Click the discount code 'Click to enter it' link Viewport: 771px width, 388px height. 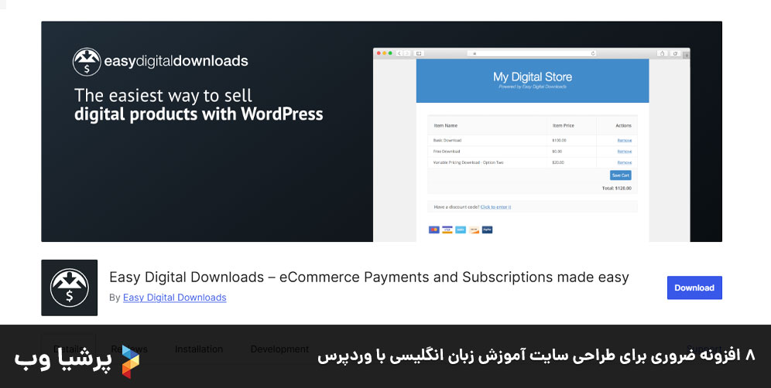tap(495, 207)
